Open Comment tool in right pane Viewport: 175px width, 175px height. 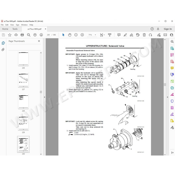[x=172, y=68]
